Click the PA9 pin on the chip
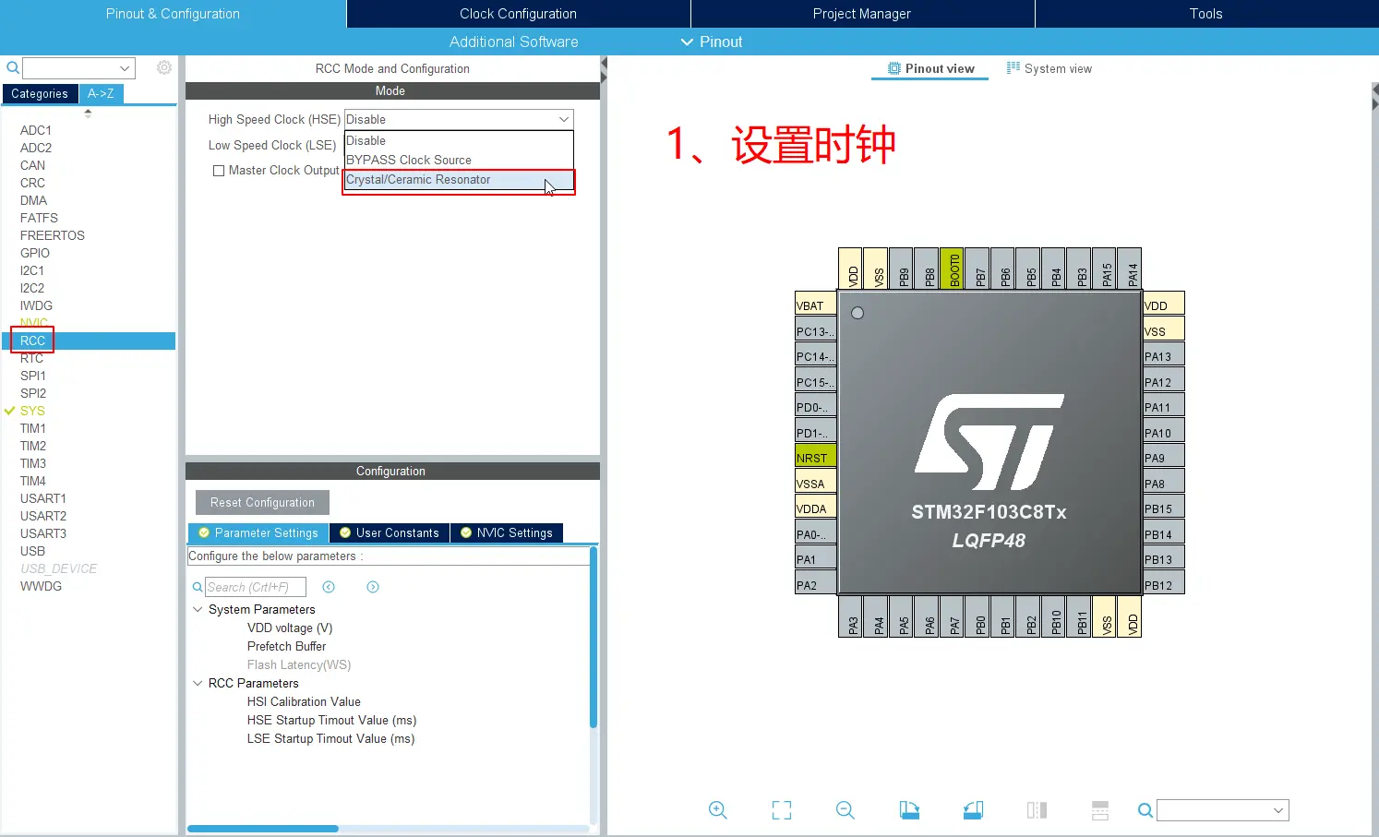Screen dimensions: 1379x837 [1163, 458]
